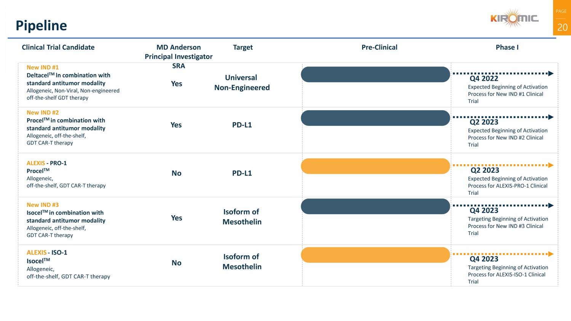The width and height of the screenshot is (571, 321).
Task: Click the ALEXIS - PRO-1 heading
Action: coord(46,163)
